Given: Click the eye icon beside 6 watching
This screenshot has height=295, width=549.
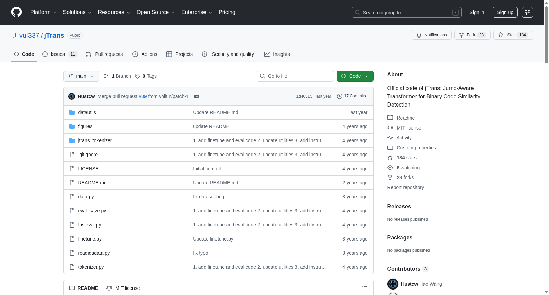Looking at the screenshot, I should coord(390,168).
